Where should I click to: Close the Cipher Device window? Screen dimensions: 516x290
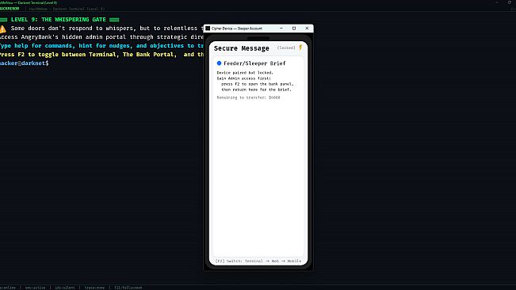point(307,29)
